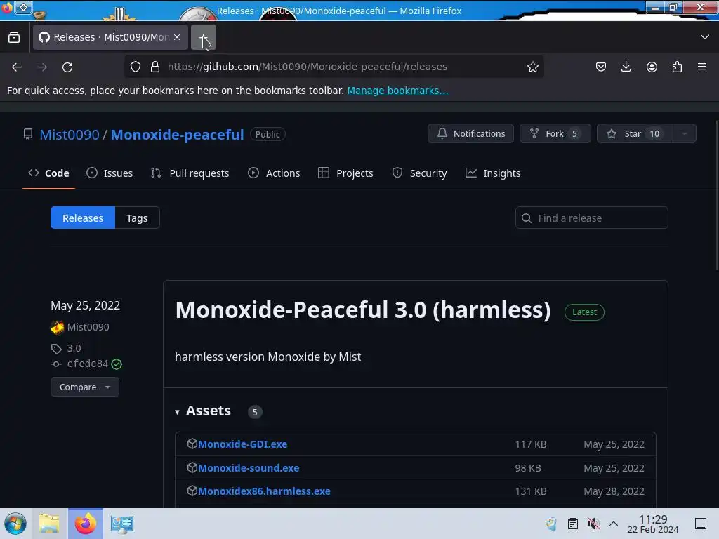This screenshot has height=539, width=719.
Task: Open Insights tab
Action: (x=493, y=173)
